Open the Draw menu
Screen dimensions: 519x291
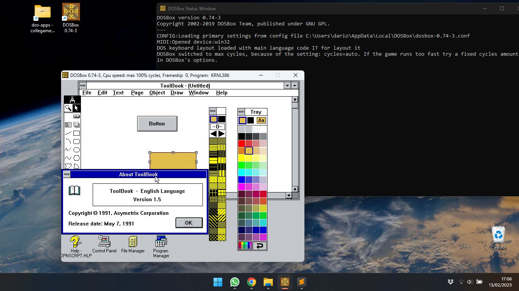(x=177, y=92)
